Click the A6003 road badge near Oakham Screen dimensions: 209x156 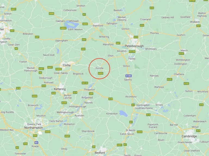pos(63,28)
